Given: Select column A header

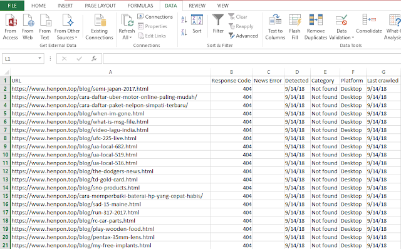Looking at the screenshot, I should 110,72.
